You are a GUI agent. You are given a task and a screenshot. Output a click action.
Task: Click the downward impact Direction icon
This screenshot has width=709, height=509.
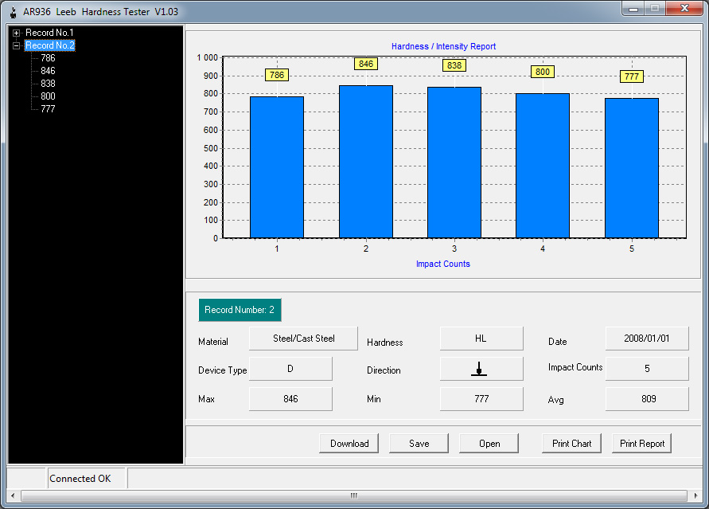pos(481,369)
